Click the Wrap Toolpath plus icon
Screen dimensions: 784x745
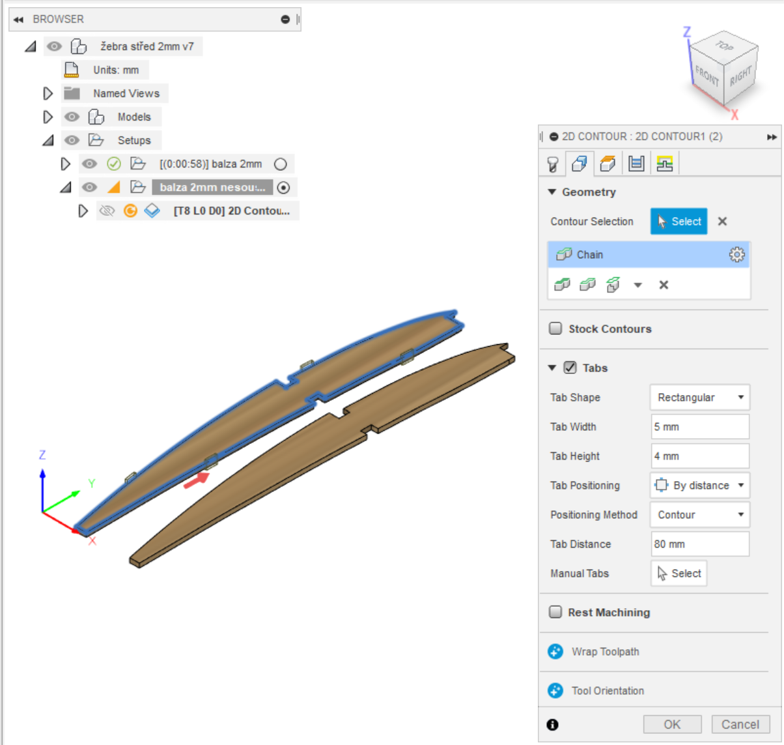pos(555,652)
